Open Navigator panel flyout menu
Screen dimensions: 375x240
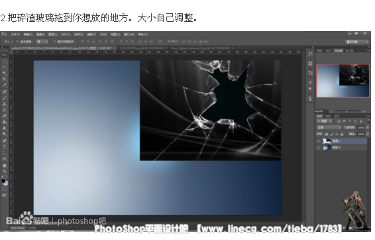[x=368, y=50]
